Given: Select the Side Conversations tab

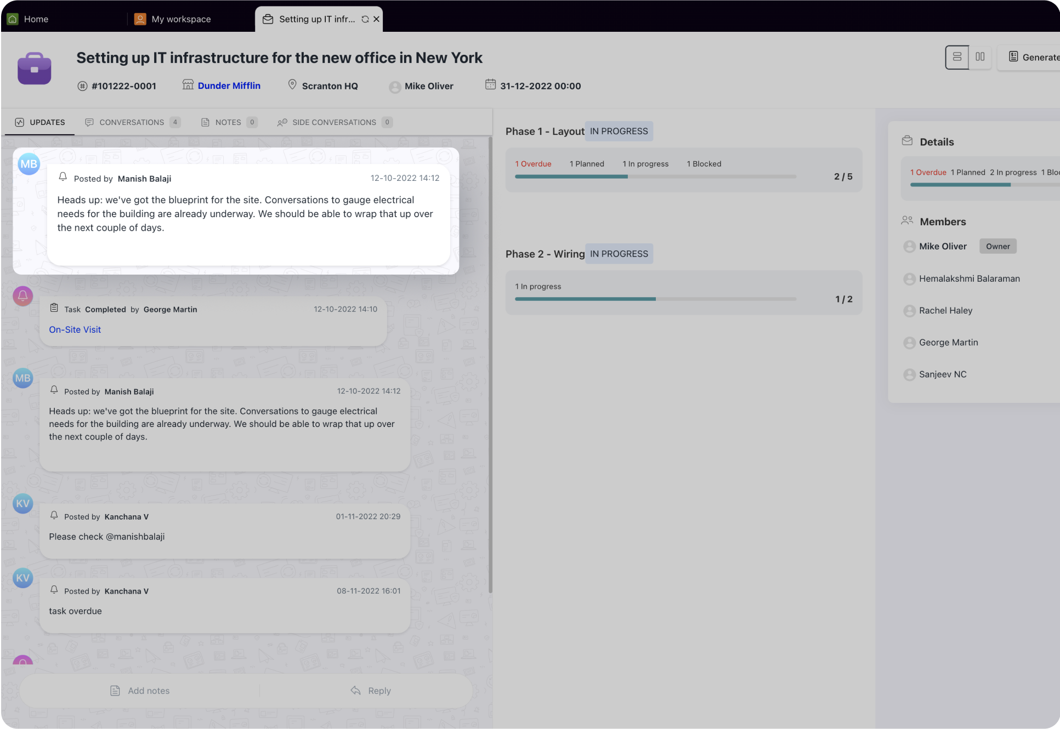Looking at the screenshot, I should tap(333, 122).
